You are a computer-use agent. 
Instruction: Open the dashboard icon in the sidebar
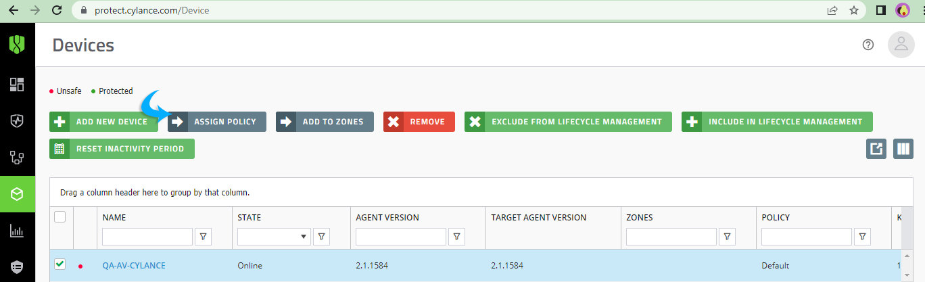pos(17,85)
